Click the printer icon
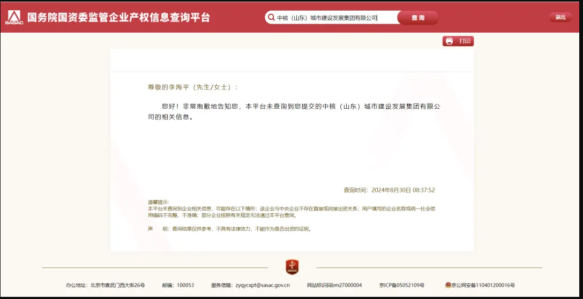 click(x=450, y=41)
